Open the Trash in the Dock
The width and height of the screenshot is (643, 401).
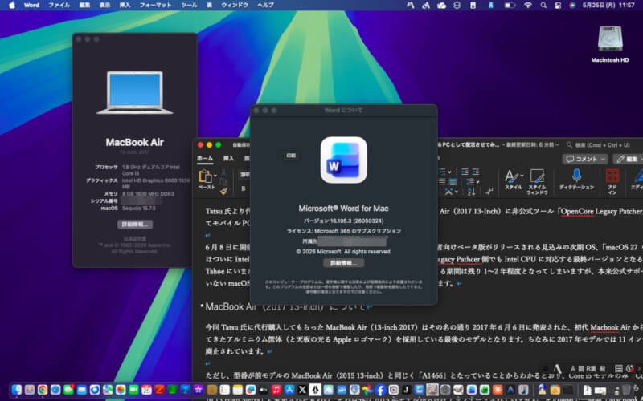(626, 390)
